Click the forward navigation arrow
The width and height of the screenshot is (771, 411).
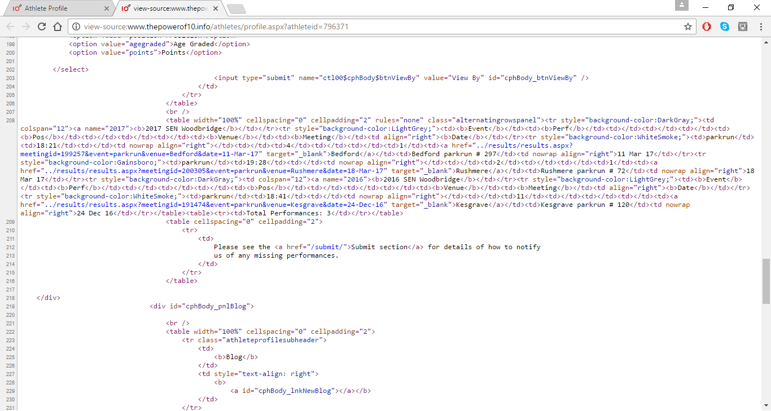point(25,26)
